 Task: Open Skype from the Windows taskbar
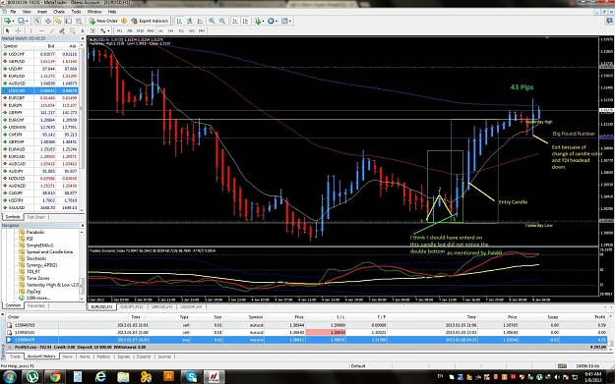191,376
